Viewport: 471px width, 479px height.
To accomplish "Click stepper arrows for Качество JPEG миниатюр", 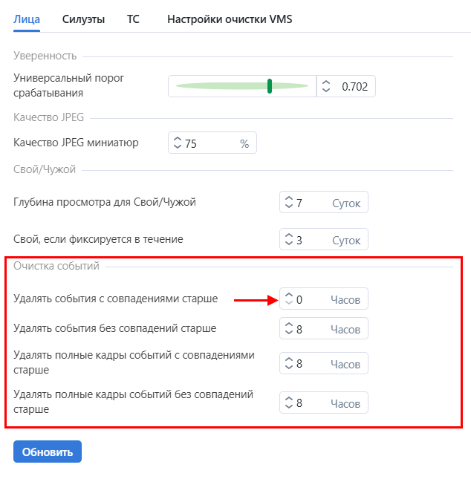I will pos(177,143).
